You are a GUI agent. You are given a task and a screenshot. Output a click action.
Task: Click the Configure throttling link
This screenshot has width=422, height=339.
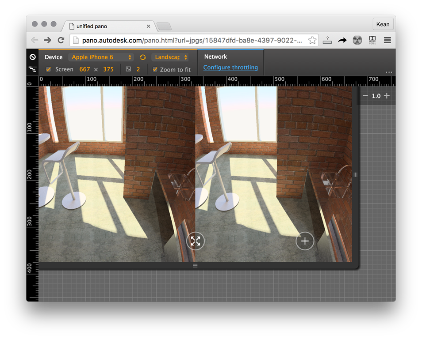pos(230,68)
